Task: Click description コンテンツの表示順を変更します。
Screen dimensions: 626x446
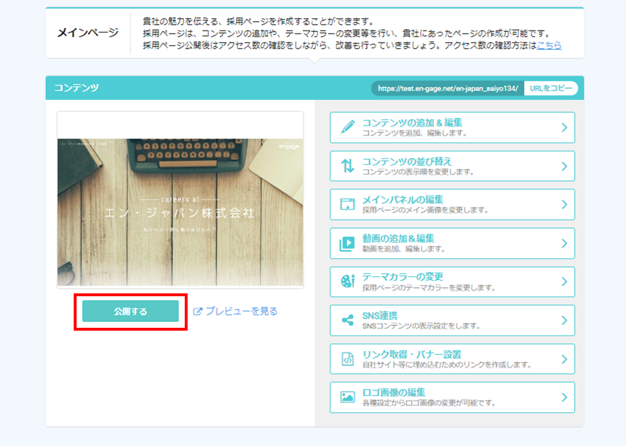Action: pyautogui.click(x=418, y=172)
